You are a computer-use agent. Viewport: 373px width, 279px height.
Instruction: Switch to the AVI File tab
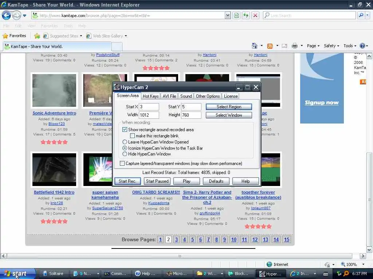pyautogui.click(x=169, y=96)
